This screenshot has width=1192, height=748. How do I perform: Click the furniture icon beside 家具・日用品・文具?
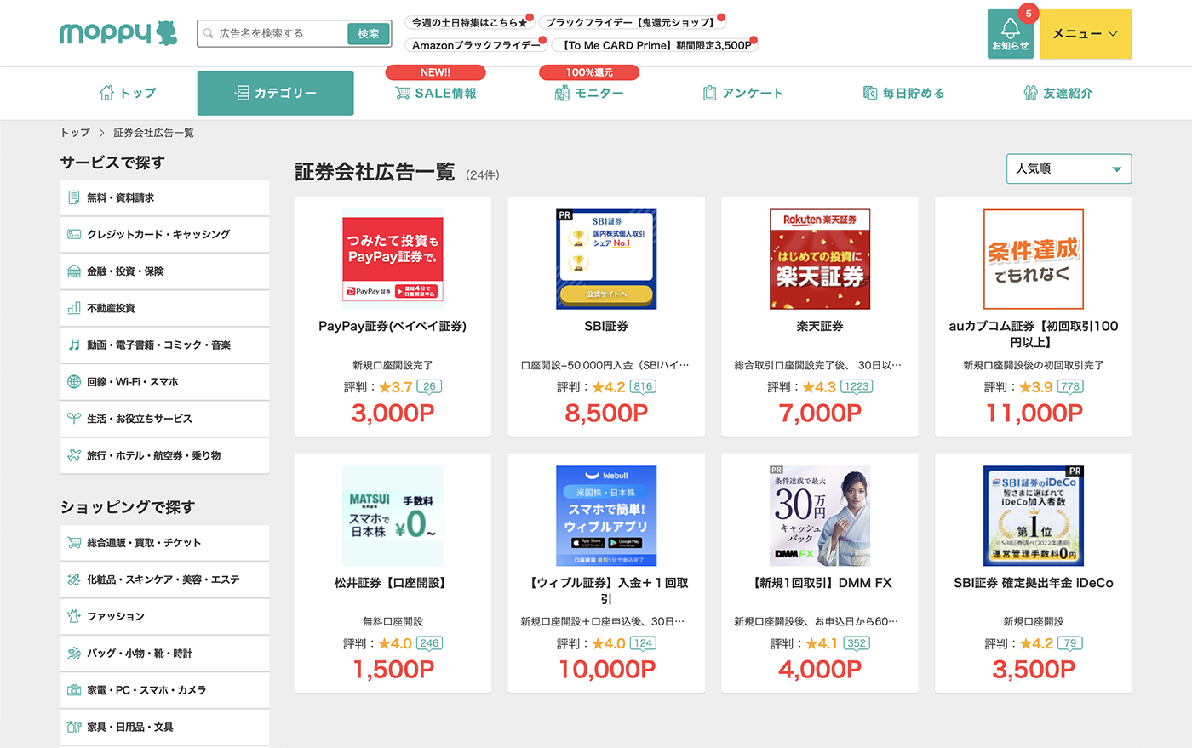click(74, 727)
